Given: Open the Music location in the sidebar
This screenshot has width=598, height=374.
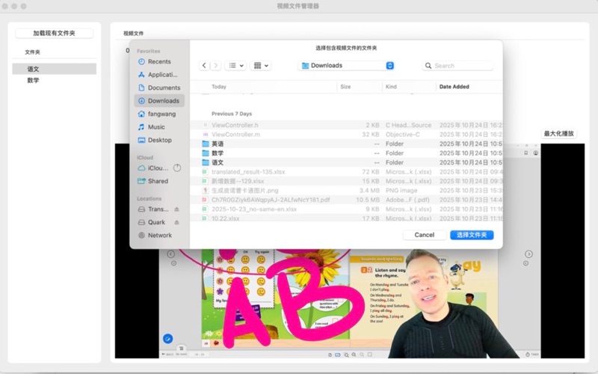Looking at the screenshot, I should point(155,127).
